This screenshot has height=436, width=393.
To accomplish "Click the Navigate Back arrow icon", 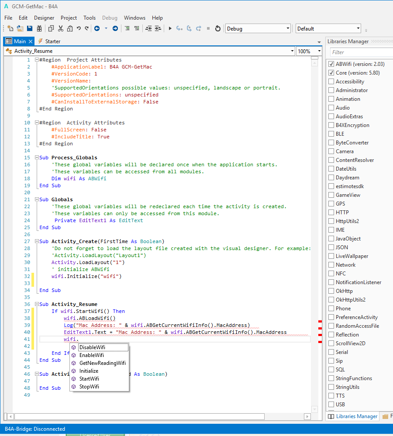I will (97, 29).
